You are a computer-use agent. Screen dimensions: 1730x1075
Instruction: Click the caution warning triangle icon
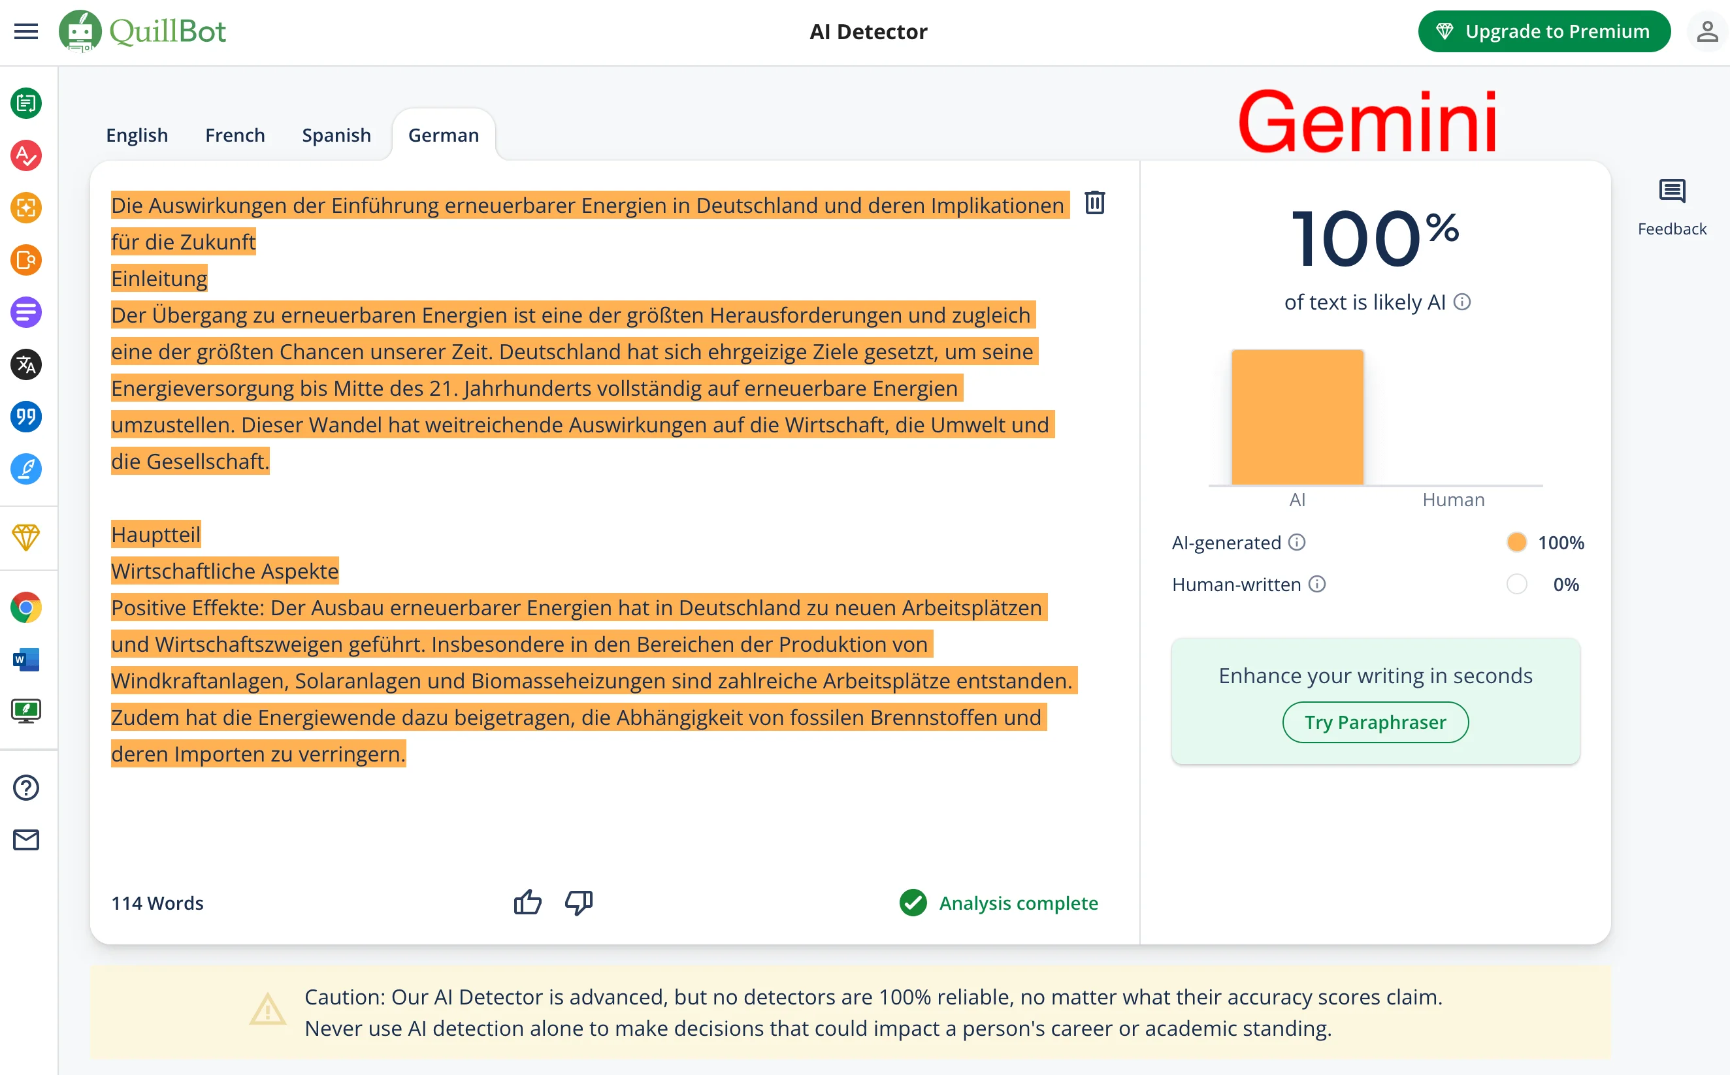click(267, 1010)
